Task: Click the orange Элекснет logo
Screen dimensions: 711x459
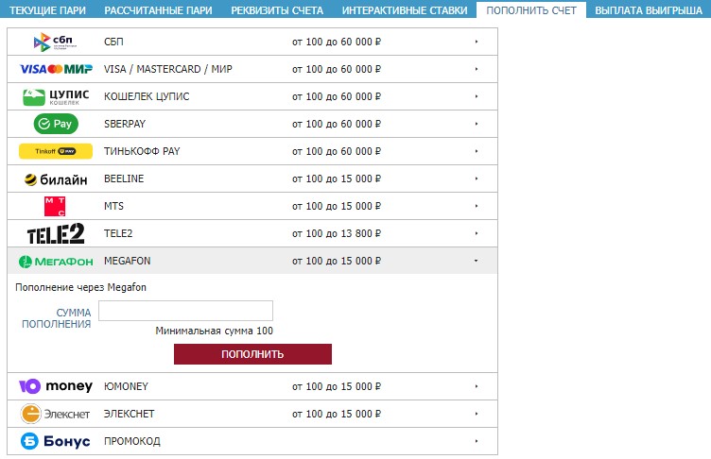Action: (55, 414)
